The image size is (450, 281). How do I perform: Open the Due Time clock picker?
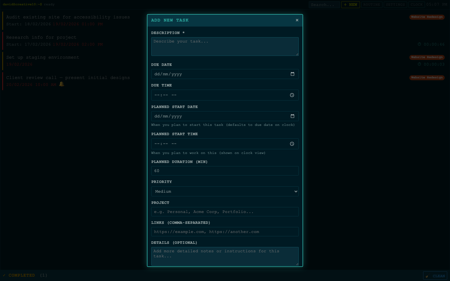(292, 95)
